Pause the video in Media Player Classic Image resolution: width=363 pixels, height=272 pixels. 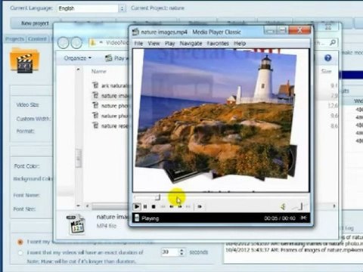point(145,206)
